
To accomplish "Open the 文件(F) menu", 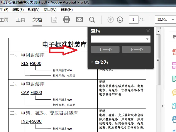I will [x=4, y=10].
